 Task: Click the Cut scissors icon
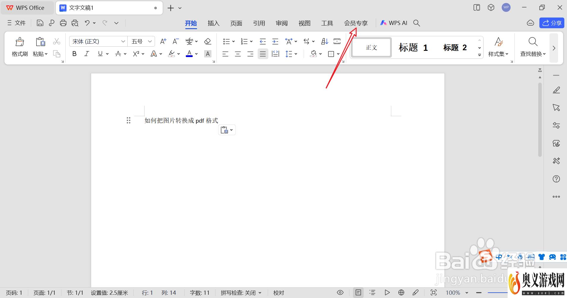(57, 41)
